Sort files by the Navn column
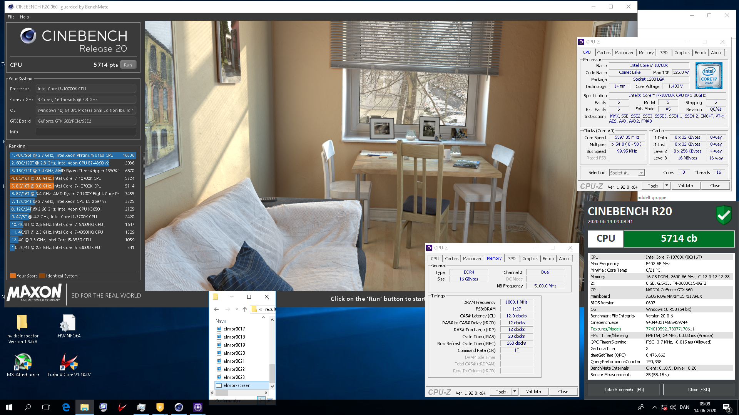This screenshot has width=739, height=415. pos(221,321)
